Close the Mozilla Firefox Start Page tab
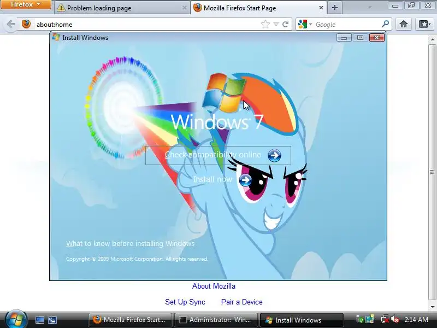The width and height of the screenshot is (437, 328). pyautogui.click(x=321, y=8)
